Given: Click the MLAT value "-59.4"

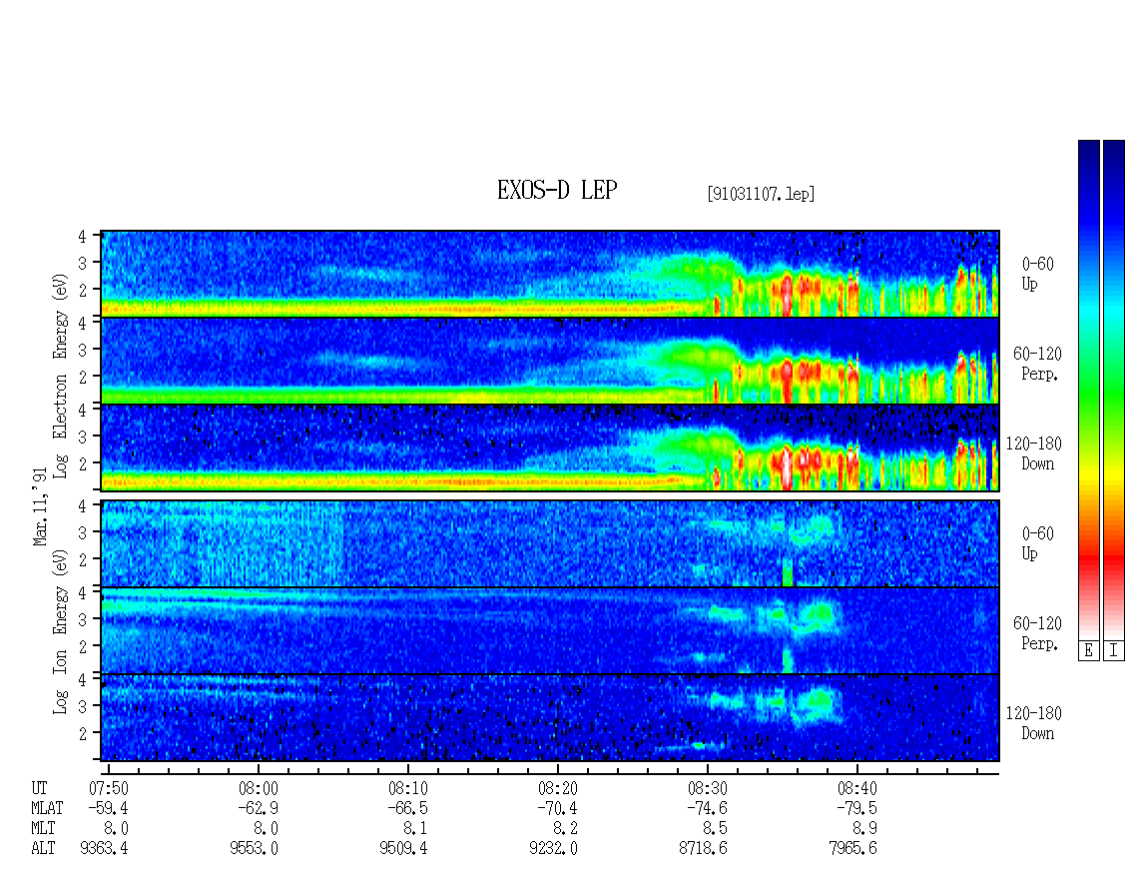Looking at the screenshot, I should tap(107, 808).
